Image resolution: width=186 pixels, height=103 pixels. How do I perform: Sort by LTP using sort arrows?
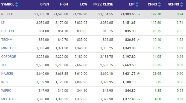[137, 4]
